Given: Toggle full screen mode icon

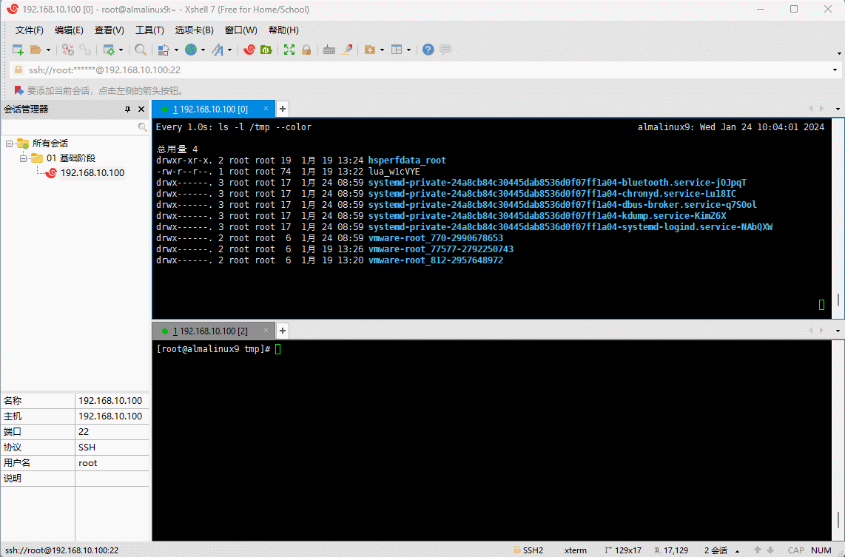Looking at the screenshot, I should 289,50.
